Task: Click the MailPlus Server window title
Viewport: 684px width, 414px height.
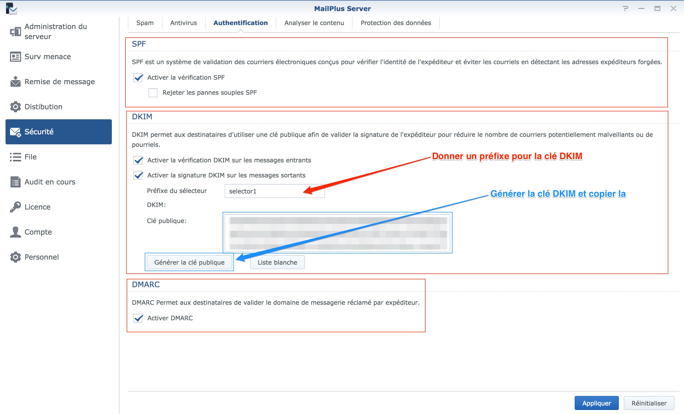Action: pos(342,9)
